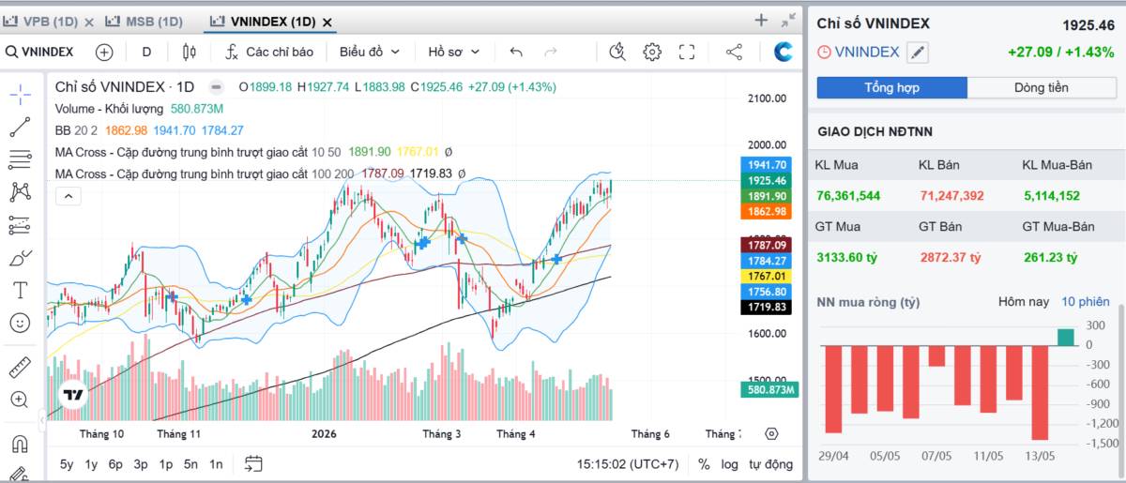Open the emoji sticker tool
The height and width of the screenshot is (483, 1126).
pyautogui.click(x=20, y=323)
